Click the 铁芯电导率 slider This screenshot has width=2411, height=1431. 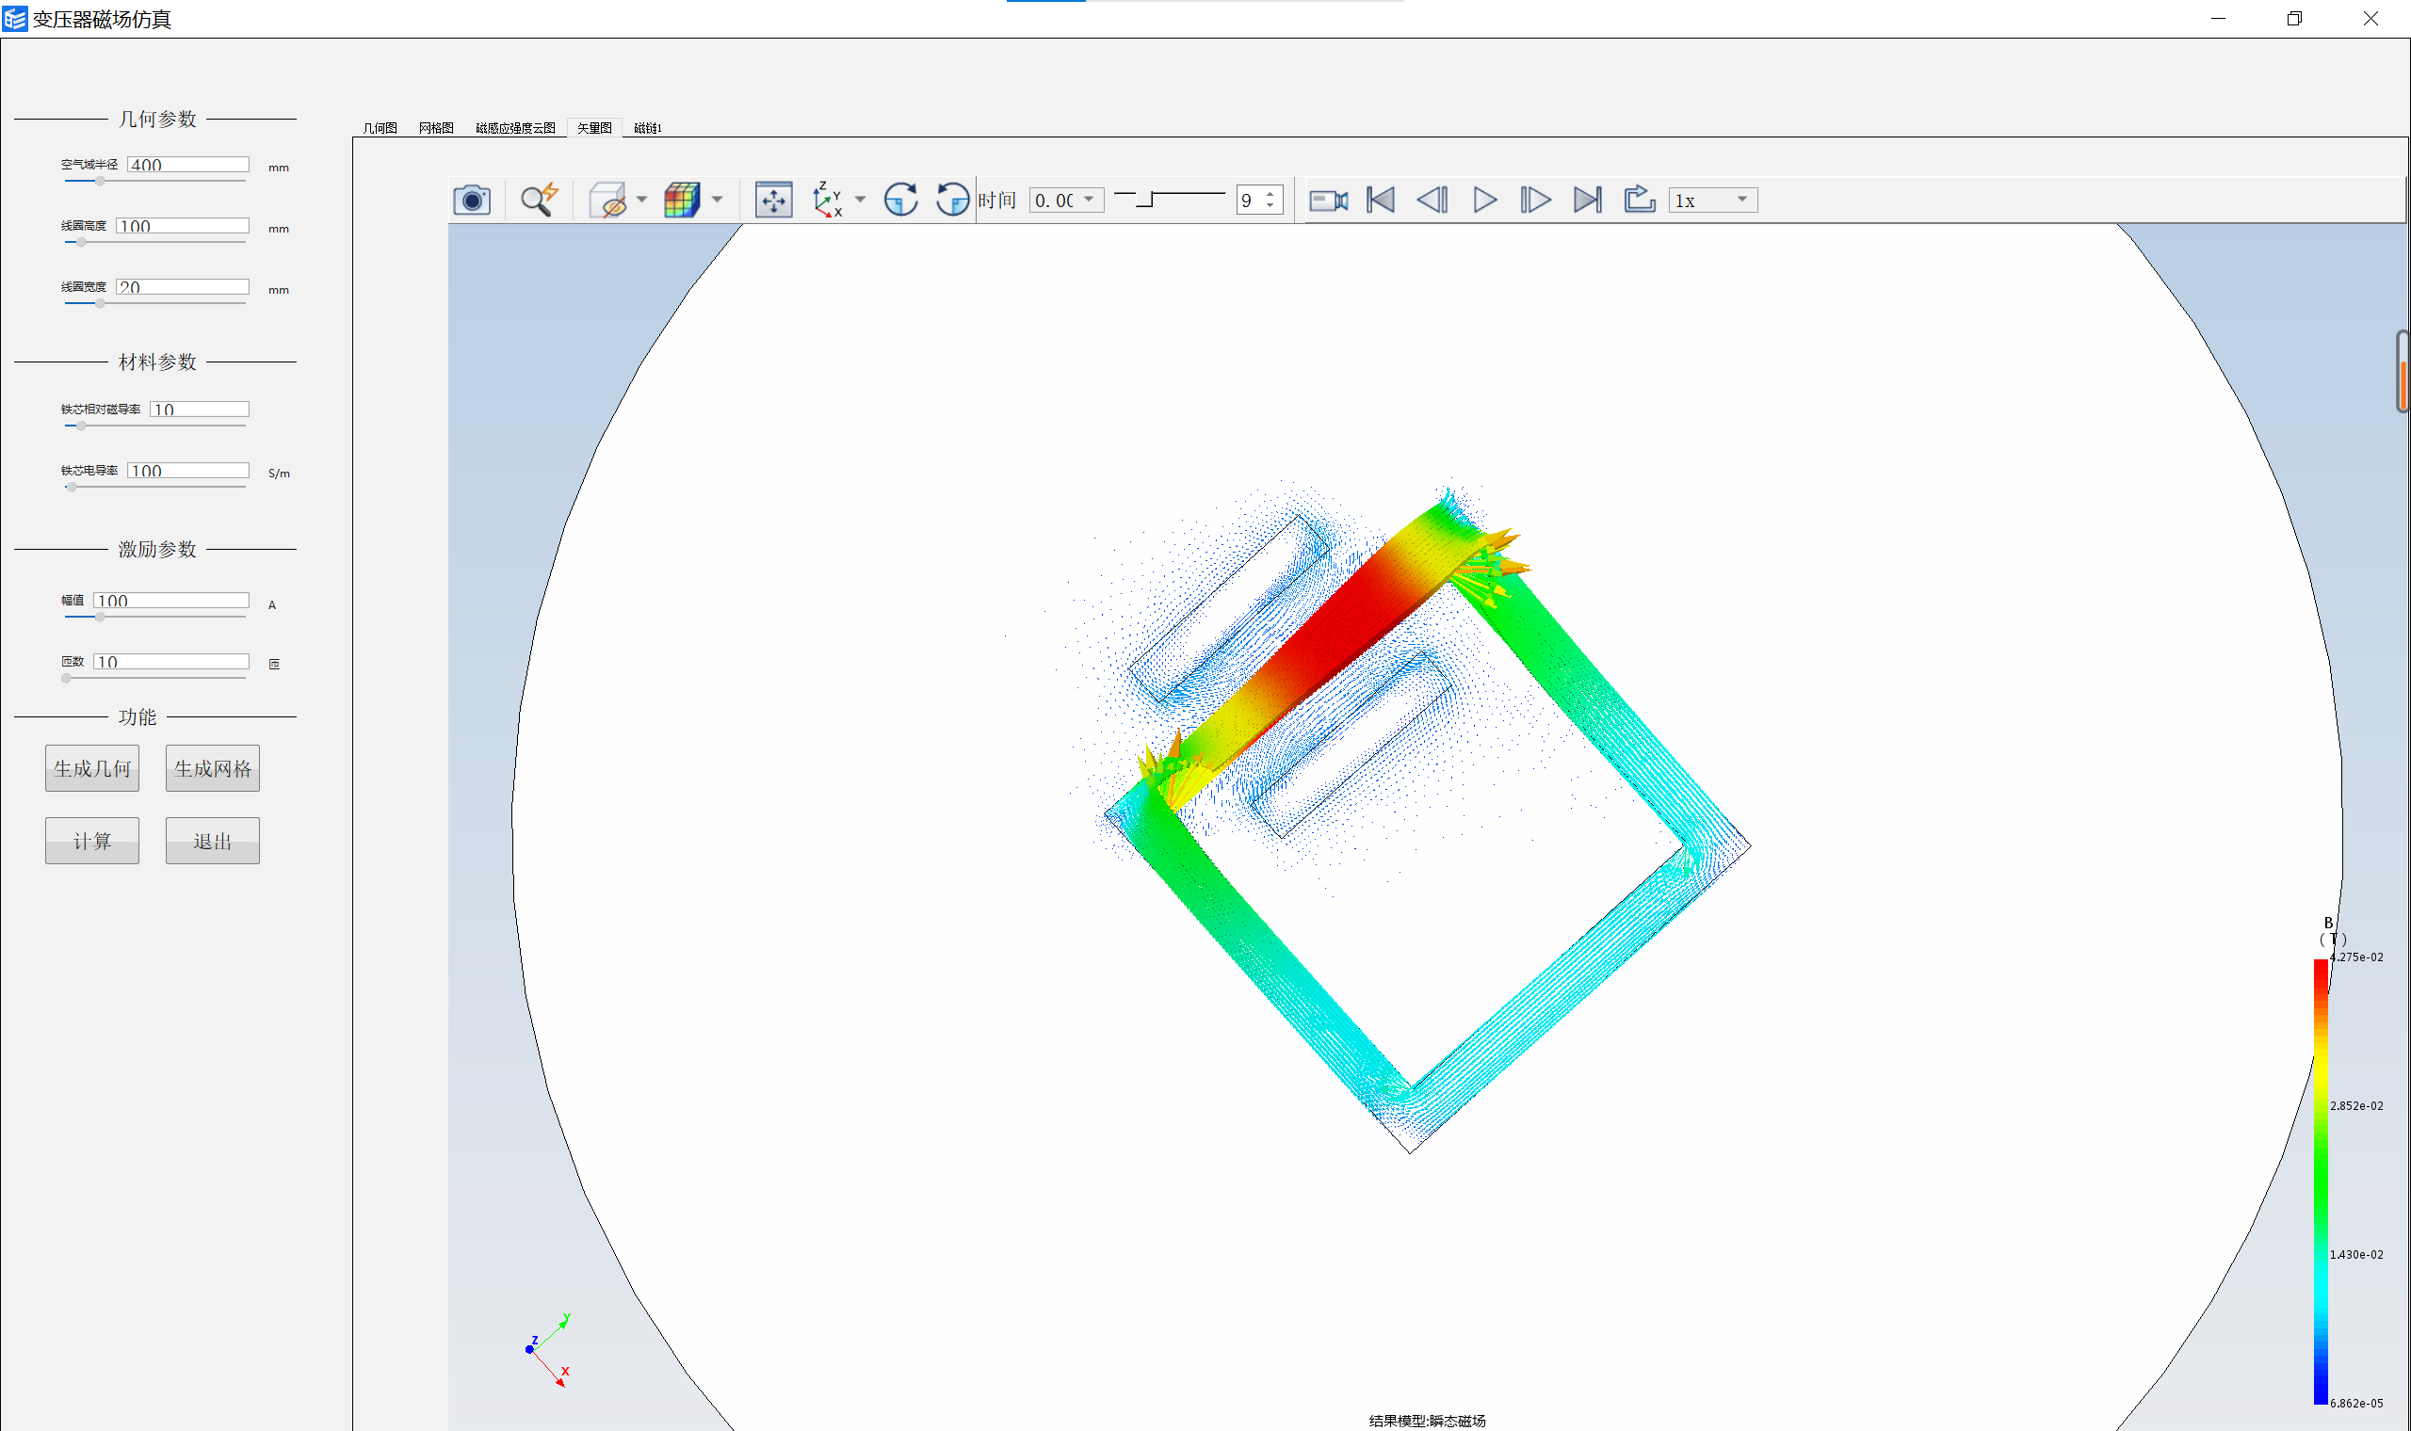pyautogui.click(x=154, y=487)
